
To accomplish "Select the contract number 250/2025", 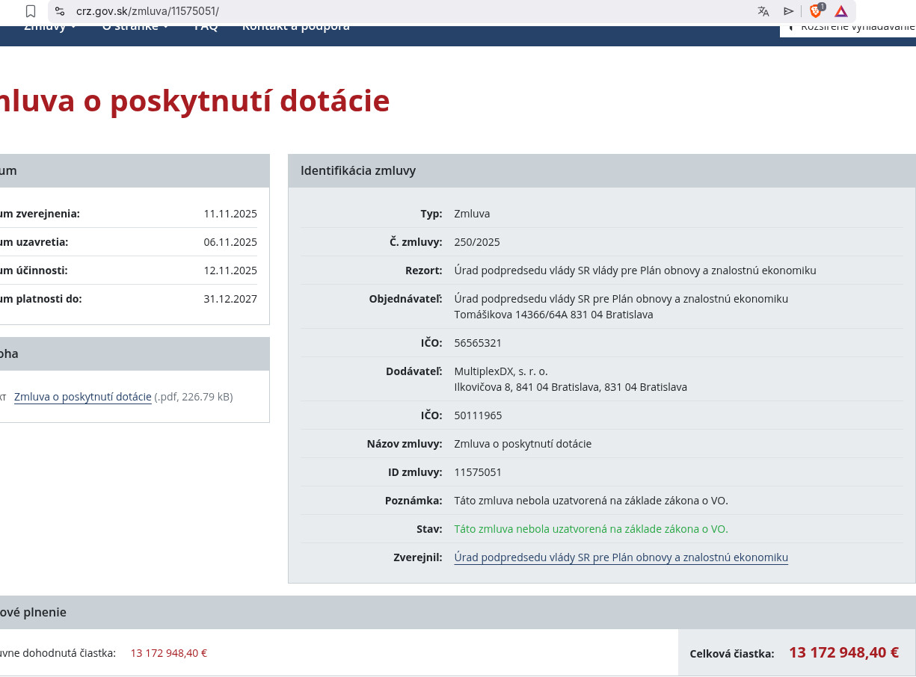I will 477,242.
